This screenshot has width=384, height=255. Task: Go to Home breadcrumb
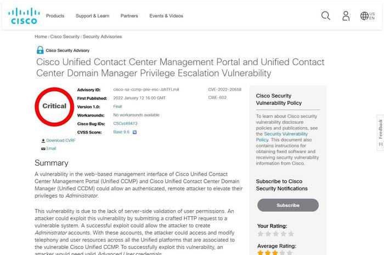[41, 37]
